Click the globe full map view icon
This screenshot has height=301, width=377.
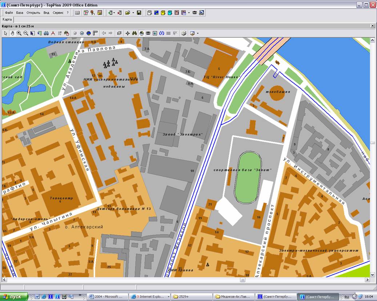tap(88, 33)
